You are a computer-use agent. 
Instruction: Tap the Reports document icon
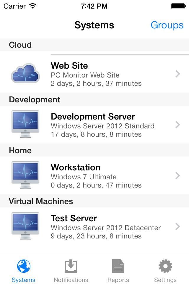(118, 266)
